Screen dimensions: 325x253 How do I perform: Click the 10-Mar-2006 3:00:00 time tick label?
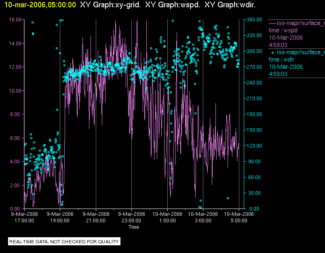click(203, 217)
